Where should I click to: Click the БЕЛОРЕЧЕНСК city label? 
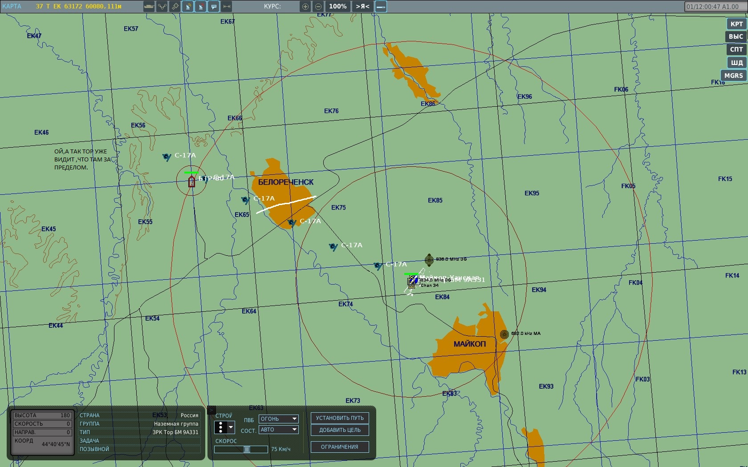click(x=286, y=182)
